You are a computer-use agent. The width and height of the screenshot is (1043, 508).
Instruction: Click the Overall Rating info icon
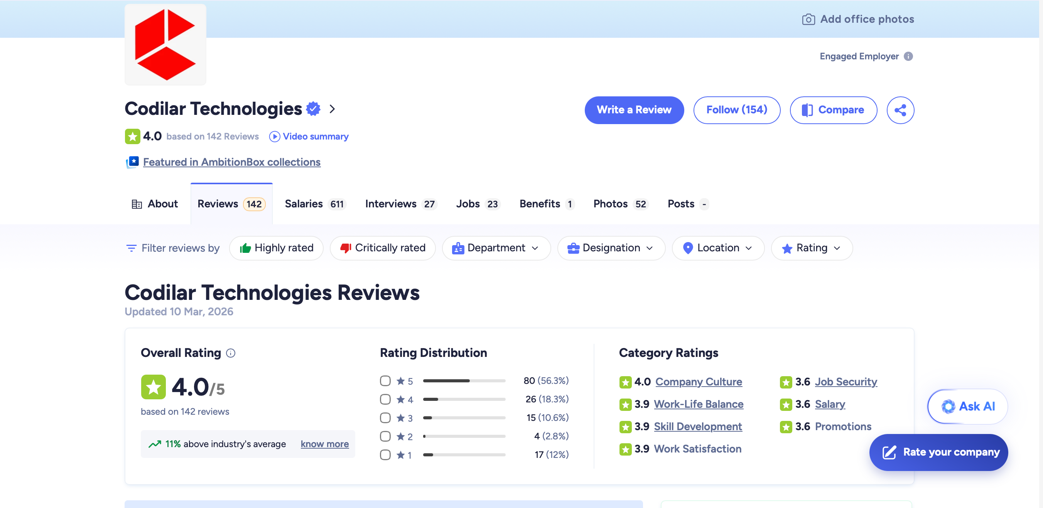[x=230, y=353]
